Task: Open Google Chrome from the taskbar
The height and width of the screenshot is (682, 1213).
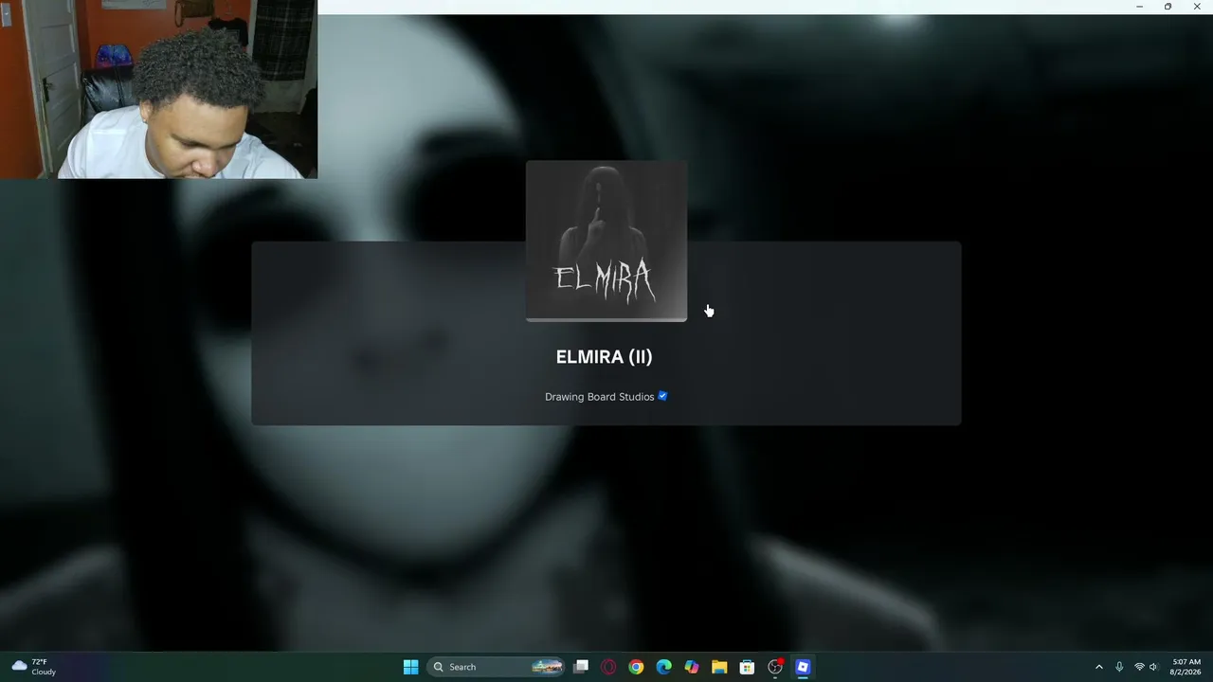Action: (x=636, y=667)
